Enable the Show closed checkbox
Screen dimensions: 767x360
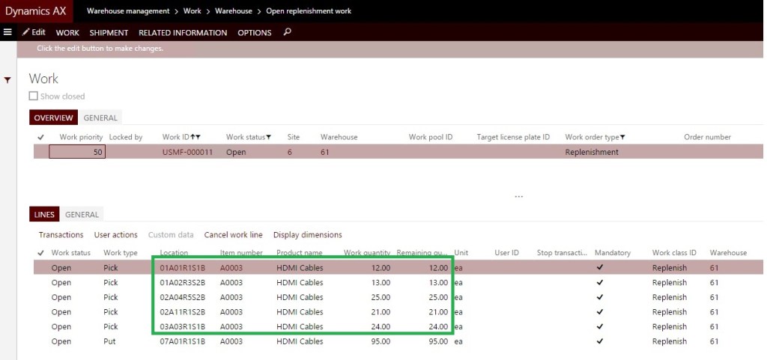point(33,97)
